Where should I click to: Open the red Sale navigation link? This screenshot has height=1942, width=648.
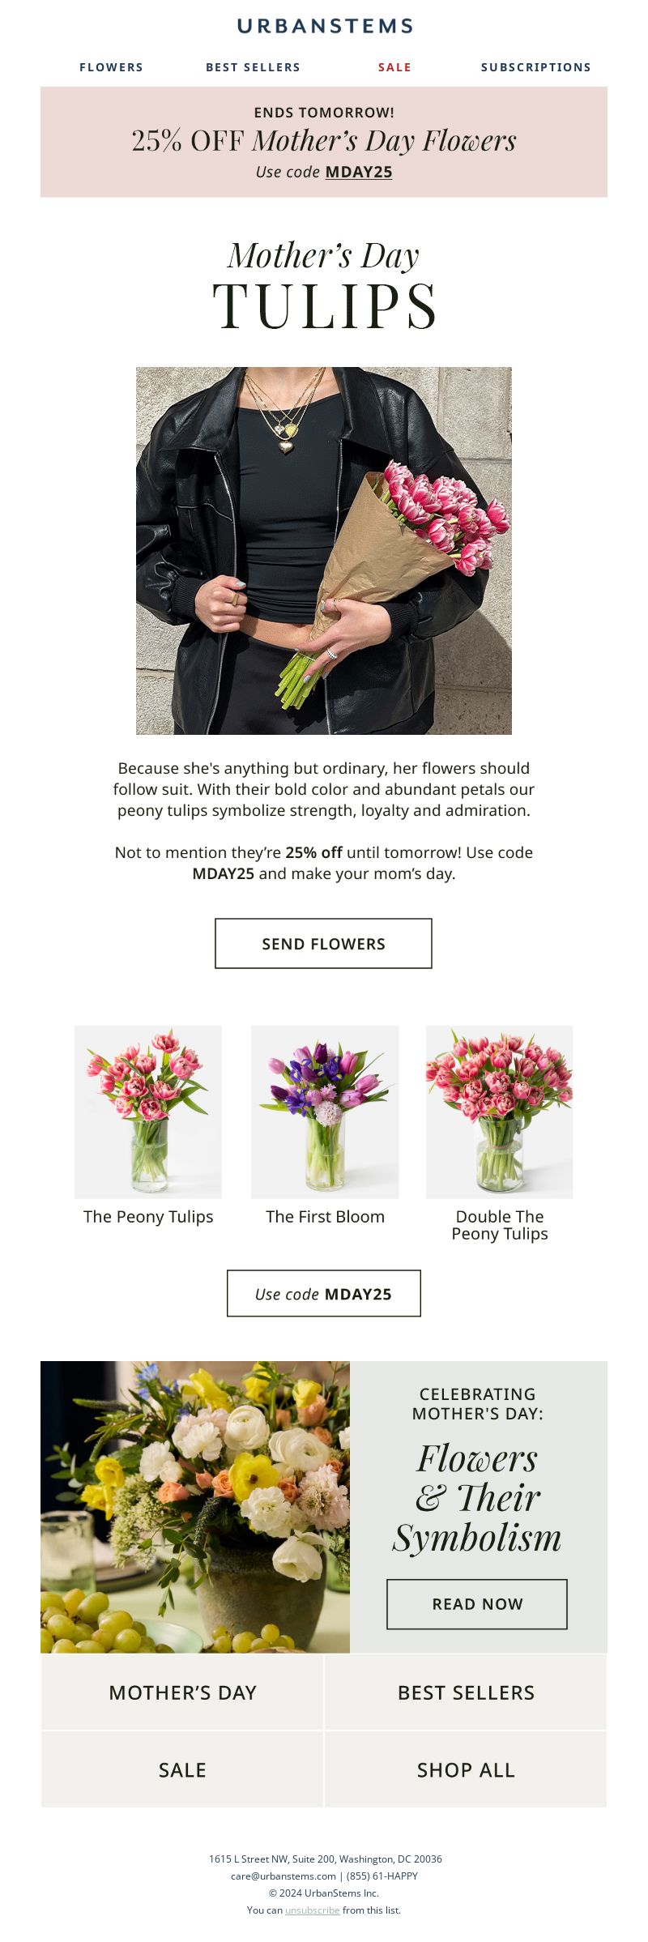(x=394, y=67)
